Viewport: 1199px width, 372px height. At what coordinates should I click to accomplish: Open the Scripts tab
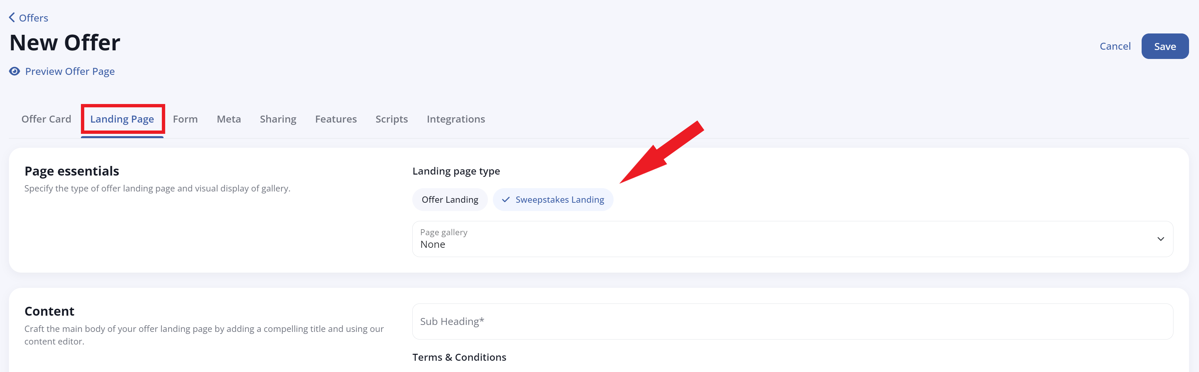(391, 119)
